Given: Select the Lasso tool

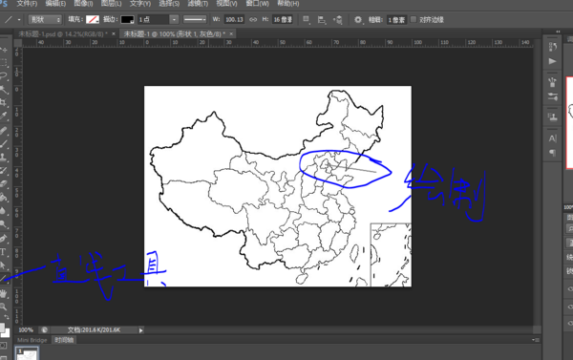Looking at the screenshot, I should pos(4,75).
